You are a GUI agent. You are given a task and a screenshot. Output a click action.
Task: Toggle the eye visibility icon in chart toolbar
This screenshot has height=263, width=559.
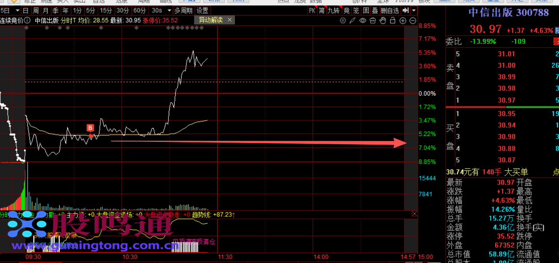pos(363,20)
